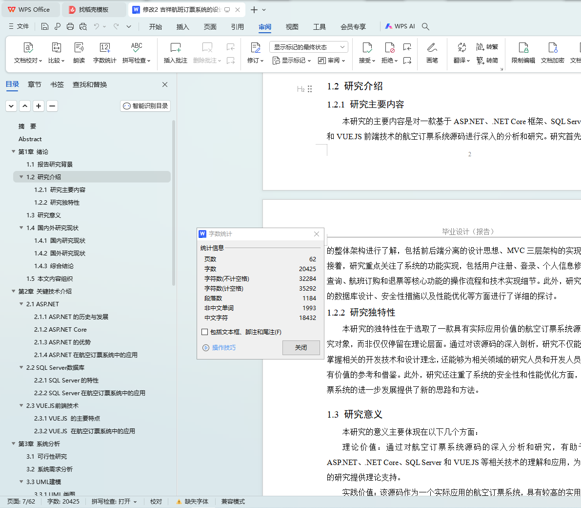
Task: Click the Redo arrow icon
Action: point(117,26)
